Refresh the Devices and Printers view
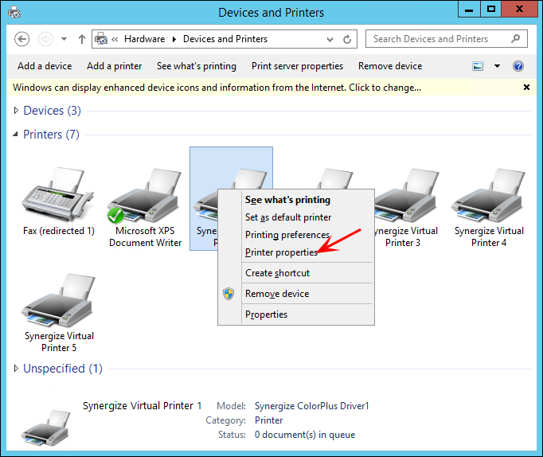 [347, 39]
